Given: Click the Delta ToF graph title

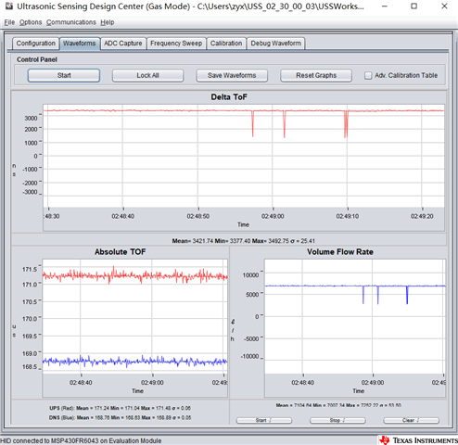Looking at the screenshot, I should pyautogui.click(x=229, y=97).
